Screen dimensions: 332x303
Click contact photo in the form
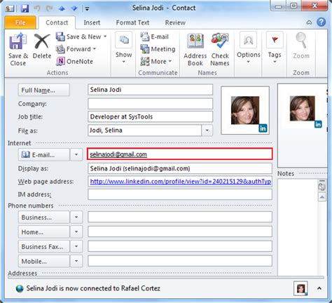pos(245,110)
